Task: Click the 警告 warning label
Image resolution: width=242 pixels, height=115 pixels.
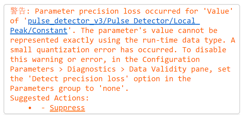Action: point(18,11)
